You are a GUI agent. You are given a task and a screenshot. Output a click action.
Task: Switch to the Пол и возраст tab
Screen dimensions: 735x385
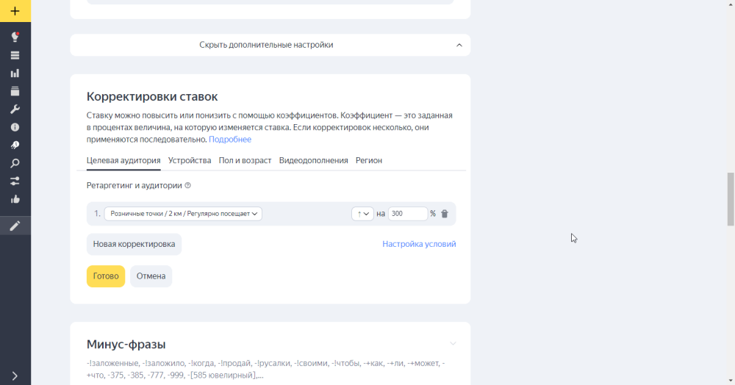[x=245, y=160]
